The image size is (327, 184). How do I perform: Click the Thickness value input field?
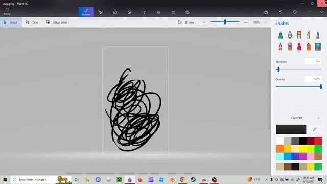313,61
